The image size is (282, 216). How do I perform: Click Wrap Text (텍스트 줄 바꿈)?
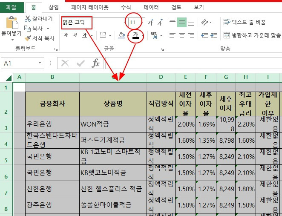click(x=245, y=22)
